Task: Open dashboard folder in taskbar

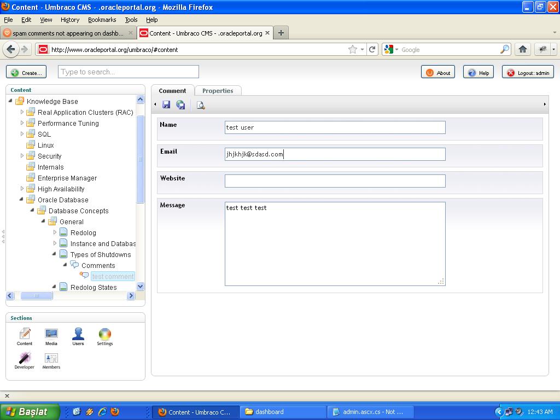Action: [283, 412]
